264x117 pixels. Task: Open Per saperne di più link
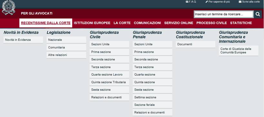click(218, 2)
